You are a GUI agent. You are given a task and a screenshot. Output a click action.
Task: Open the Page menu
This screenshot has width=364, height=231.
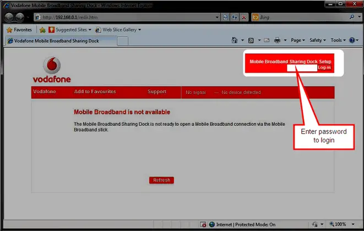coord(298,40)
